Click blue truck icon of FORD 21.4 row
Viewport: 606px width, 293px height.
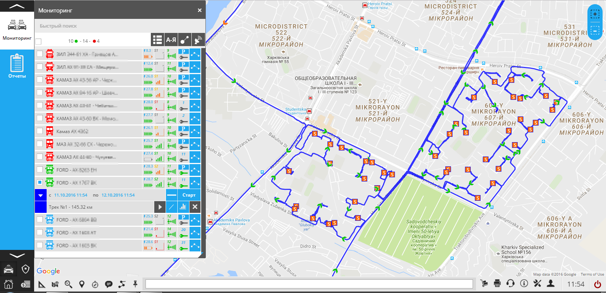click(50, 232)
